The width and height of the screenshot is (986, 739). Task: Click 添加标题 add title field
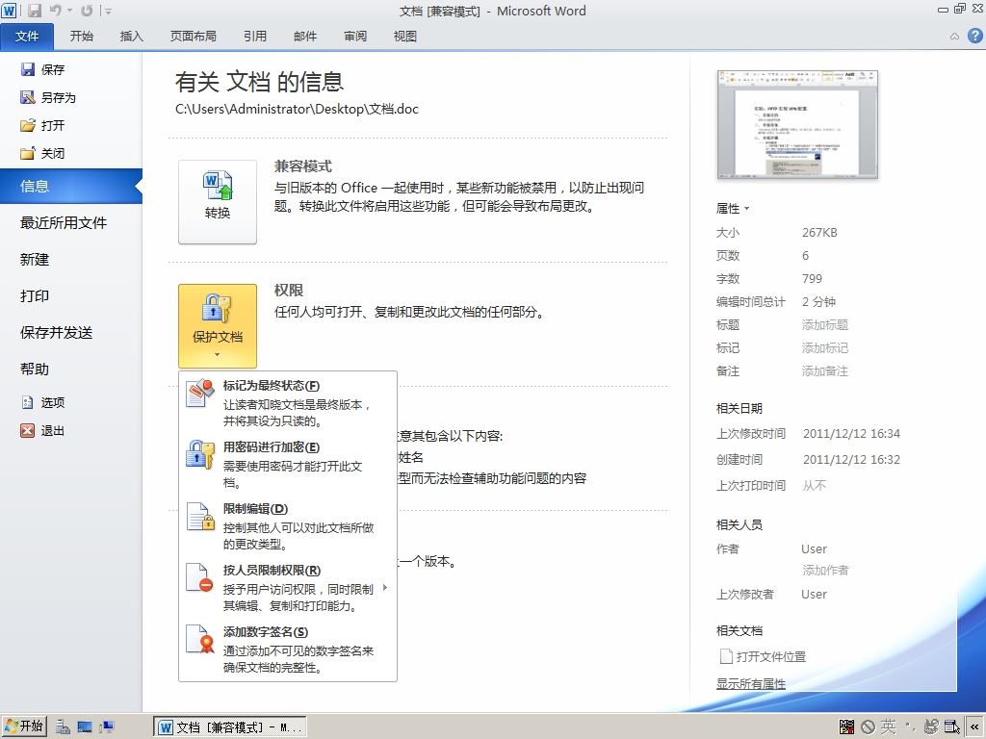(825, 325)
